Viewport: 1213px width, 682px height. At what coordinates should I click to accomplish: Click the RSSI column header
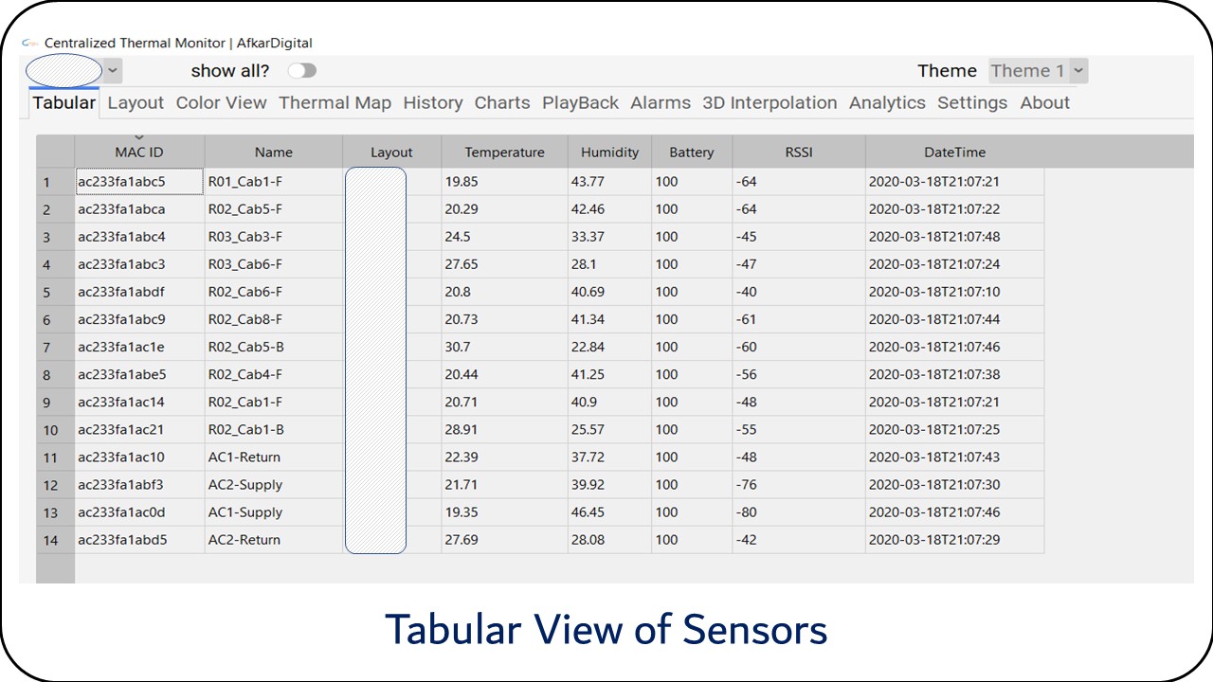tap(798, 153)
